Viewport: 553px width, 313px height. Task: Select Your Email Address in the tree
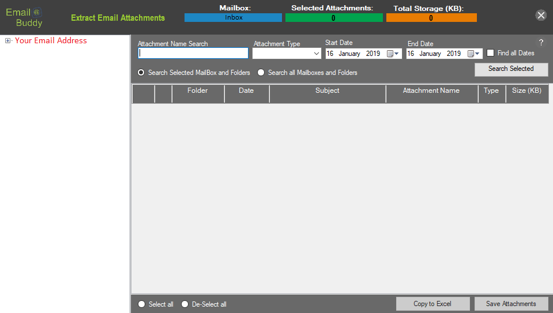51,40
